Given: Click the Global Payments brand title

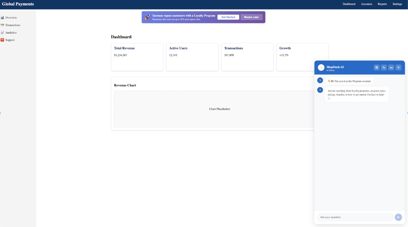Looking at the screenshot, I should click(18, 4).
